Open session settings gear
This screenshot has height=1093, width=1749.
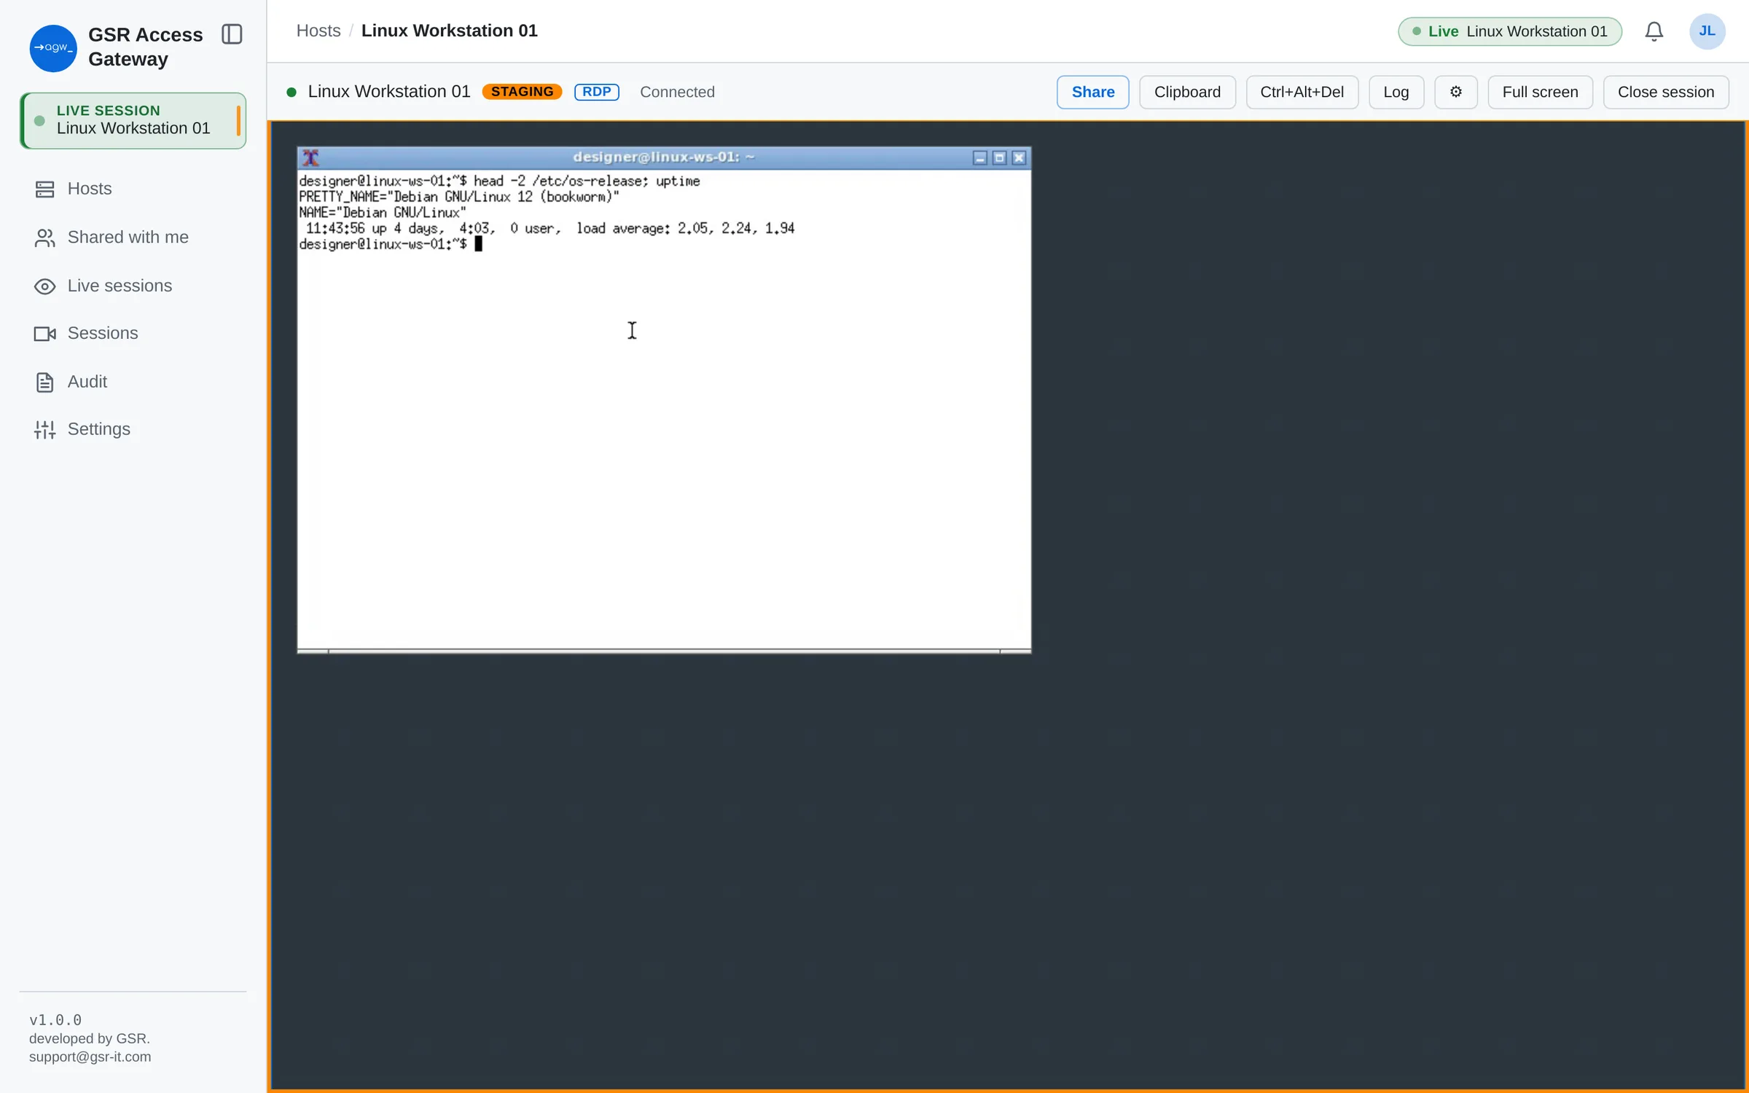[x=1455, y=92]
